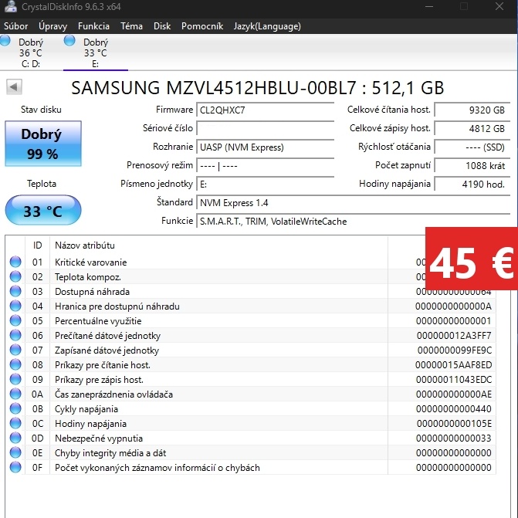This screenshot has height=518, width=518.
Task: Select raw value 00000000000033
Action: click(x=454, y=438)
